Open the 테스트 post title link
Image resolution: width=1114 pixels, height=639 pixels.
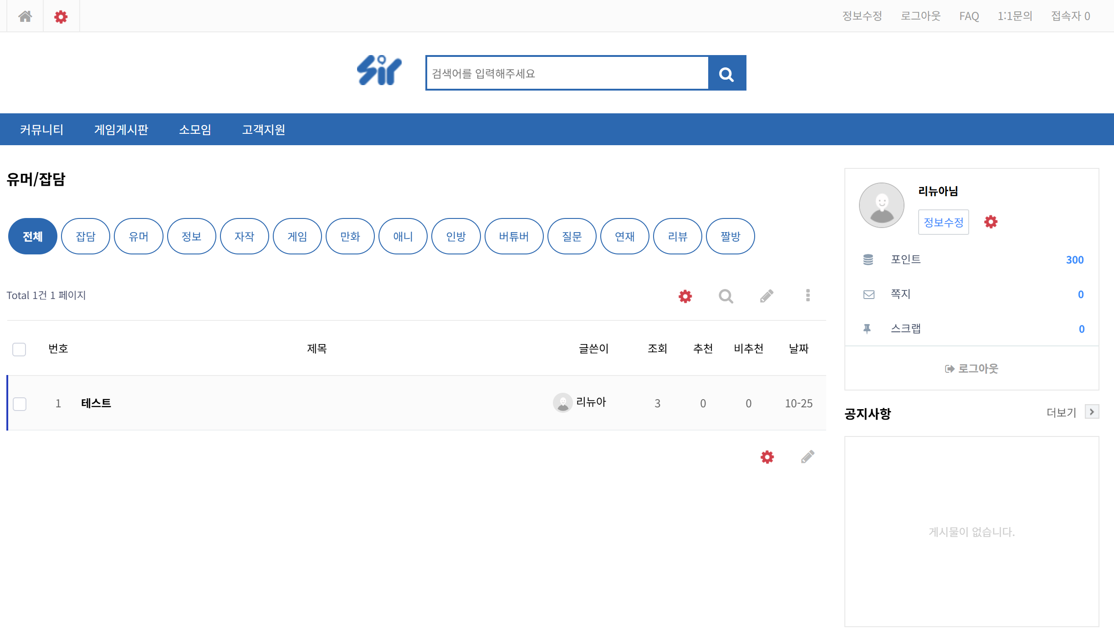coord(96,403)
